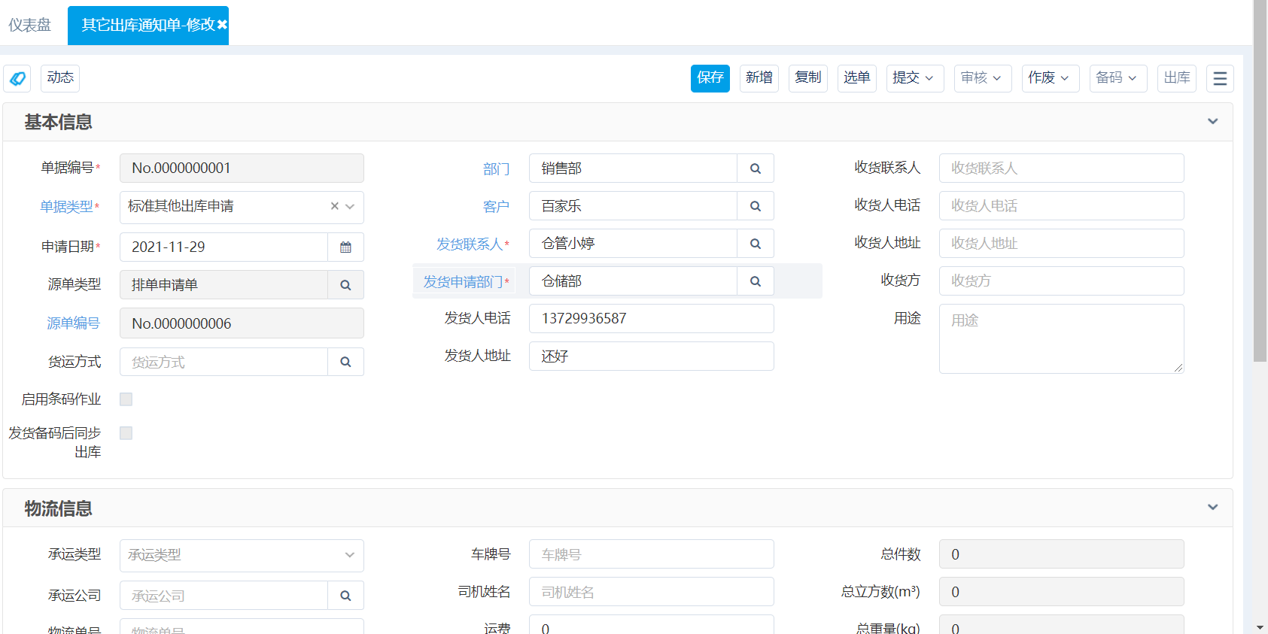This screenshot has width=1268, height=634.
Task: Focus the 司机姓名 input field
Action: pyautogui.click(x=652, y=592)
